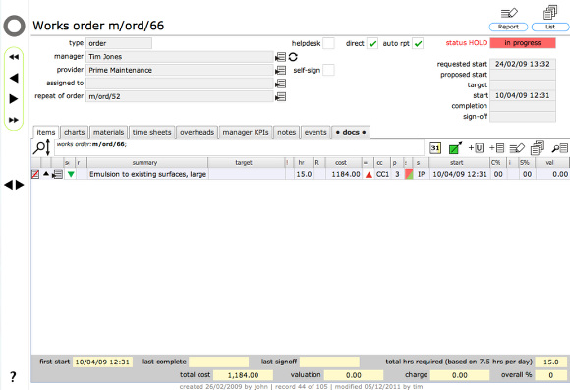The width and height of the screenshot is (570, 390).
Task: Click the left-right arrows icon in sidebar
Action: 14,185
